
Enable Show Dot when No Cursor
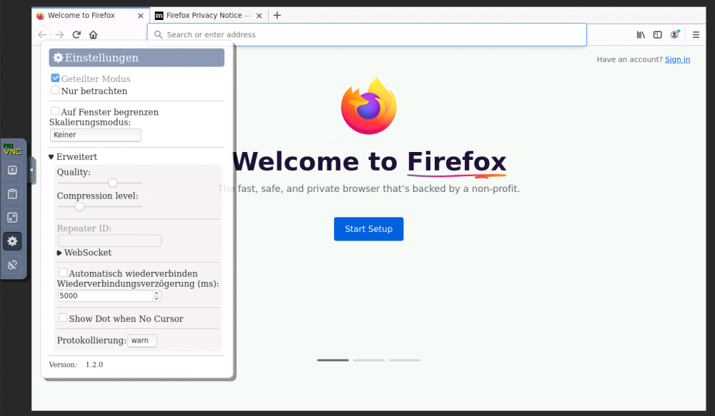[x=63, y=318]
